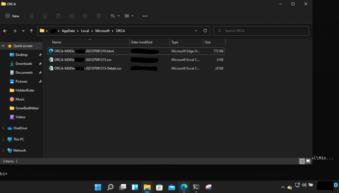Click the Copy icon in toolbar
The height and width of the screenshot is (193, 339).
(45, 16)
